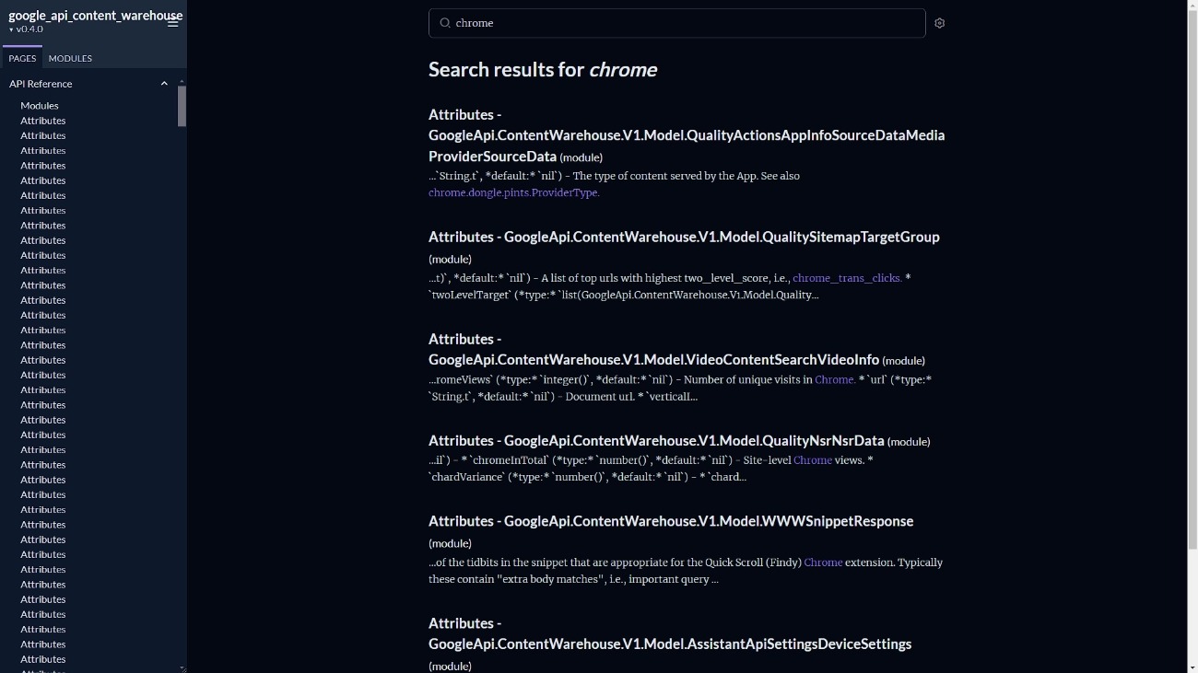Screen dimensions: 1198x673
Task: Click Chrome link after 'unique visits in'
Action: (x=835, y=379)
